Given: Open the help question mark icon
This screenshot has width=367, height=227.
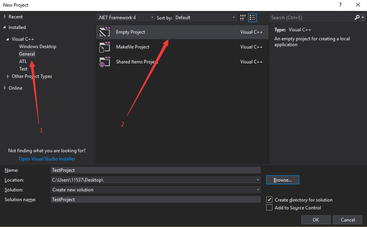Looking at the screenshot, I should (340, 5).
